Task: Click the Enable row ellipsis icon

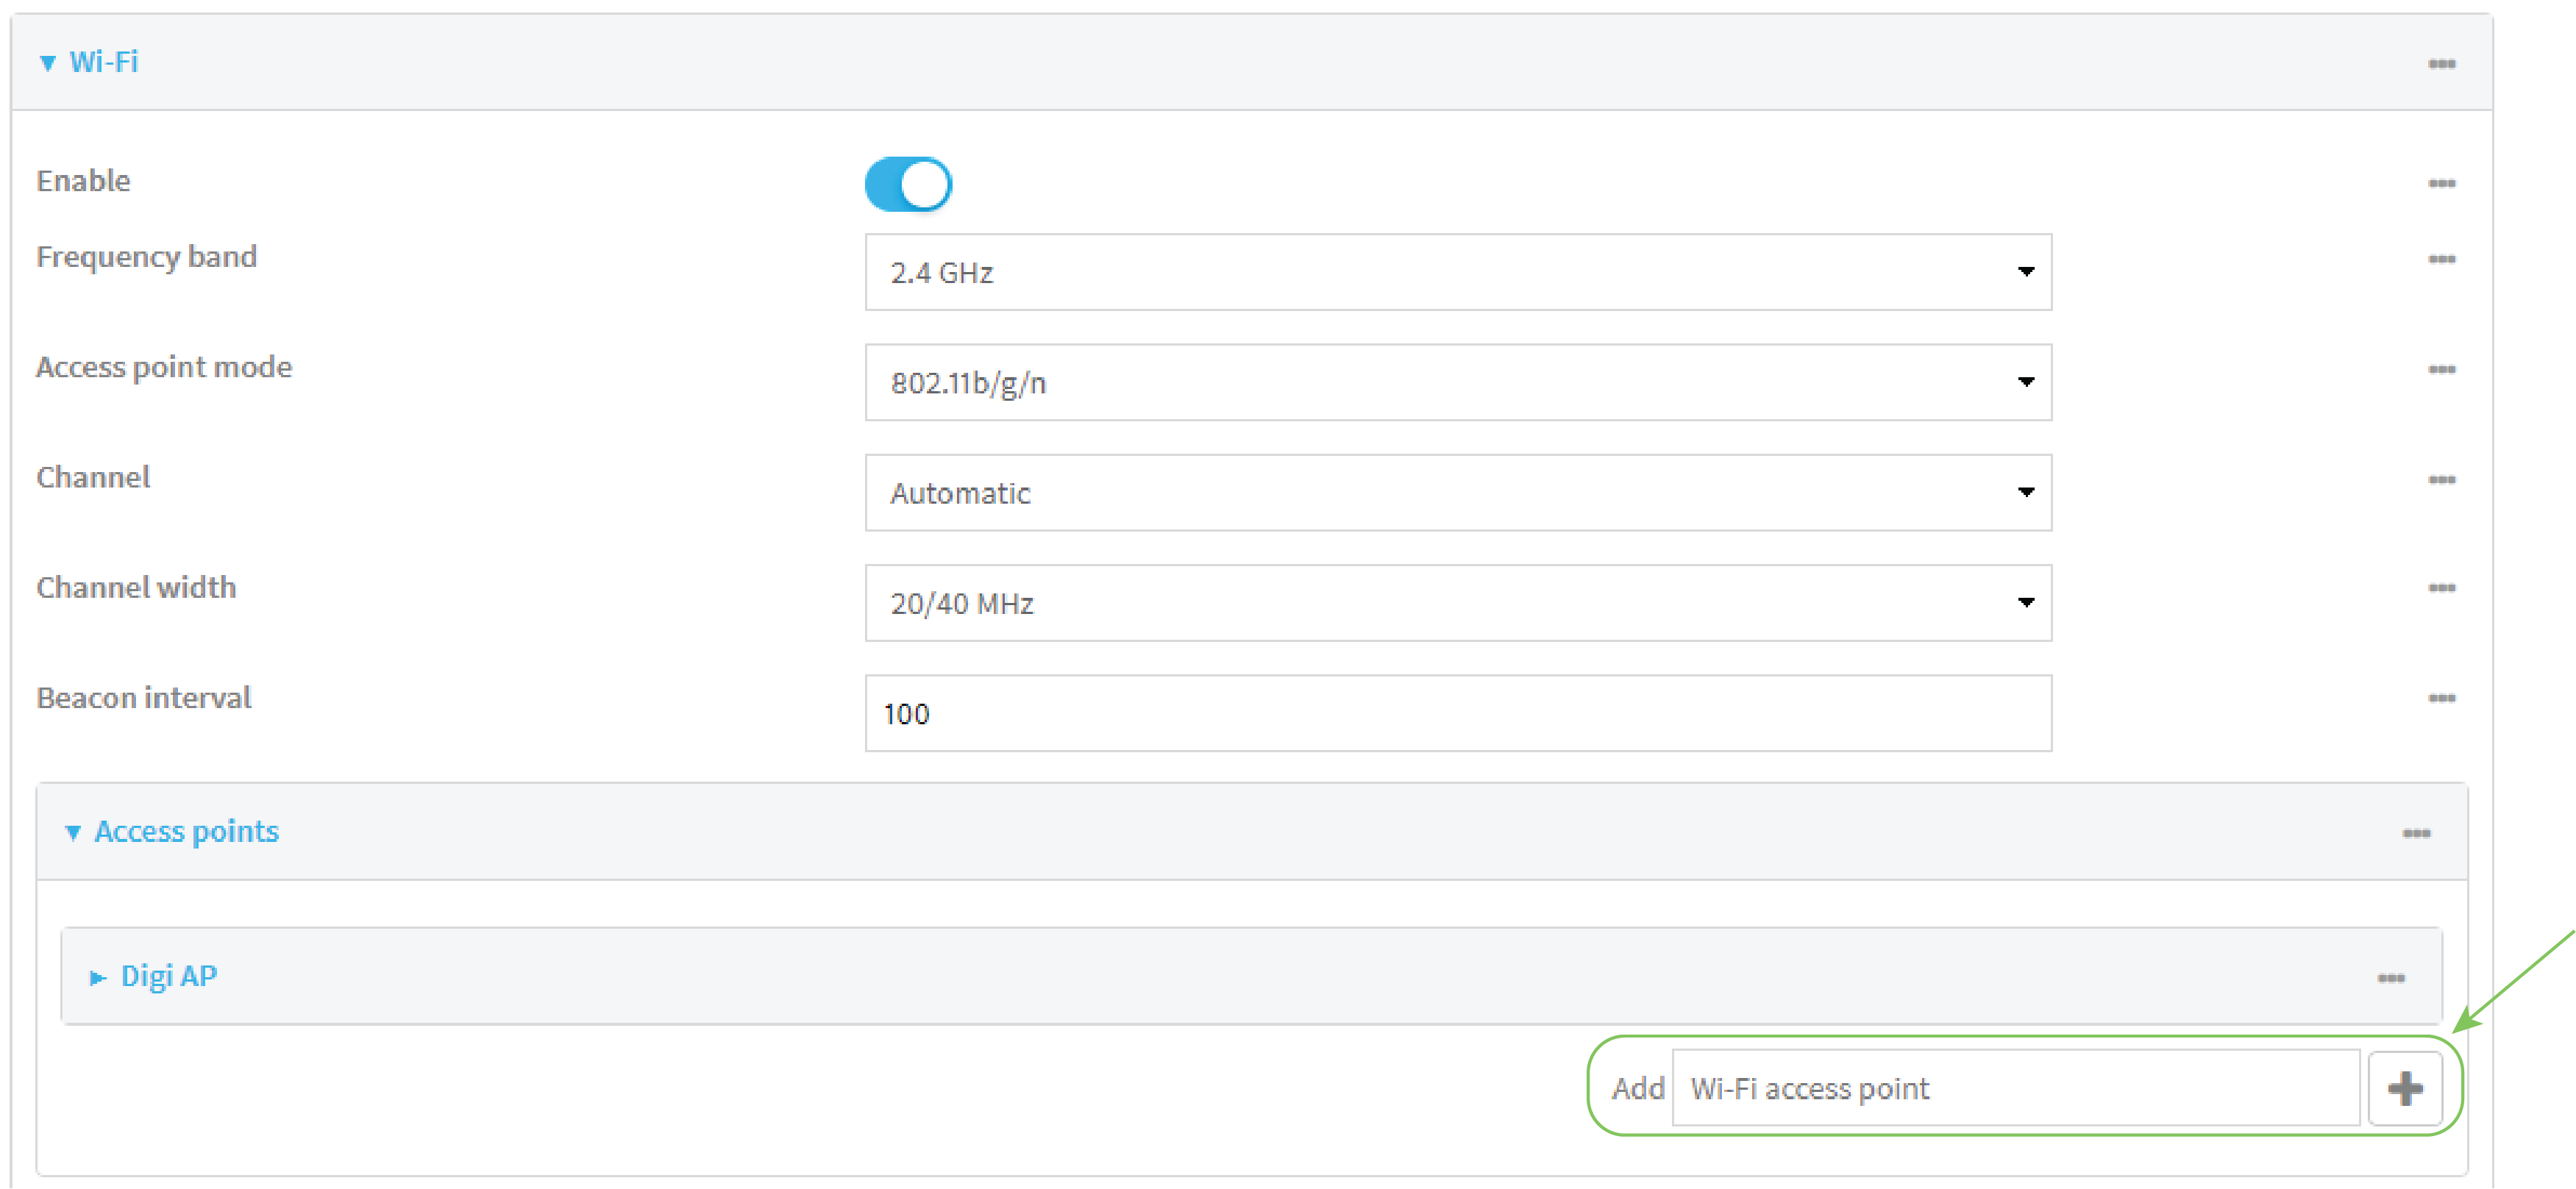Action: point(2441,184)
